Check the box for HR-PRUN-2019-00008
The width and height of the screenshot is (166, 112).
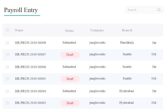[7, 43]
